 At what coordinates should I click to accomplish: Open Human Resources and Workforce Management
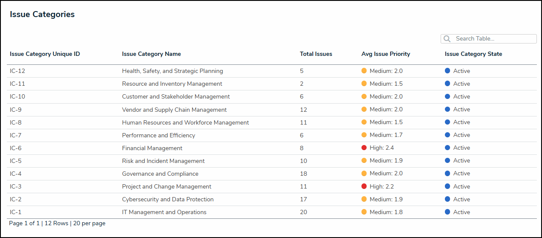coord(185,123)
